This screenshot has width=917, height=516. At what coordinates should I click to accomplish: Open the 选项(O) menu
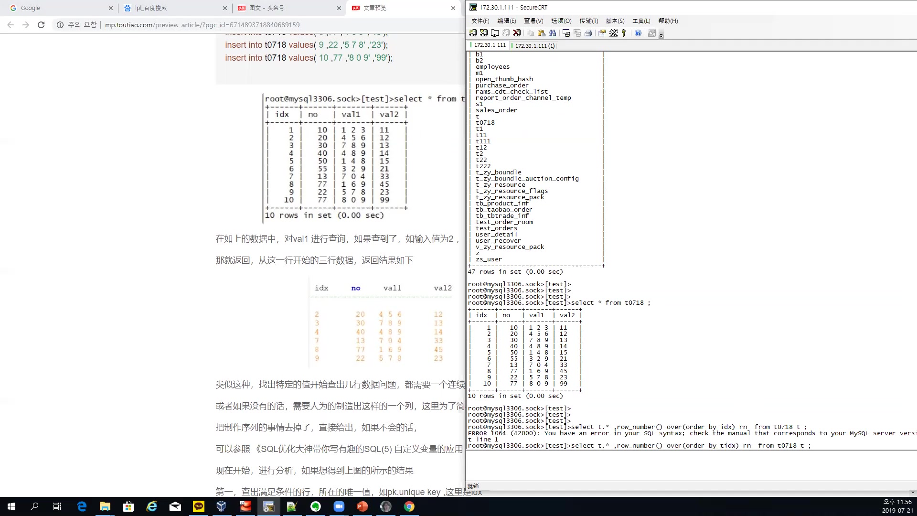(x=561, y=21)
